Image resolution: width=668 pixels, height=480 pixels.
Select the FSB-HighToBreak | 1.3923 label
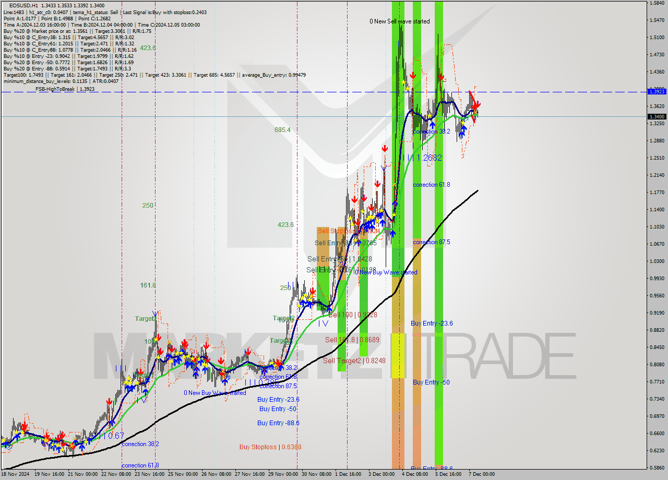pyautogui.click(x=65, y=89)
